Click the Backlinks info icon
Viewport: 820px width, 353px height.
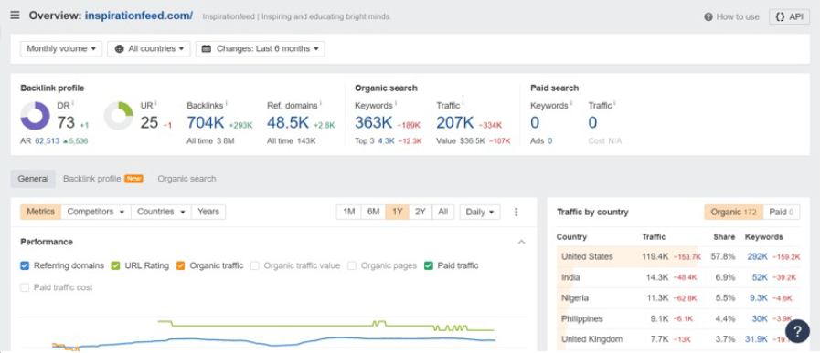click(226, 104)
